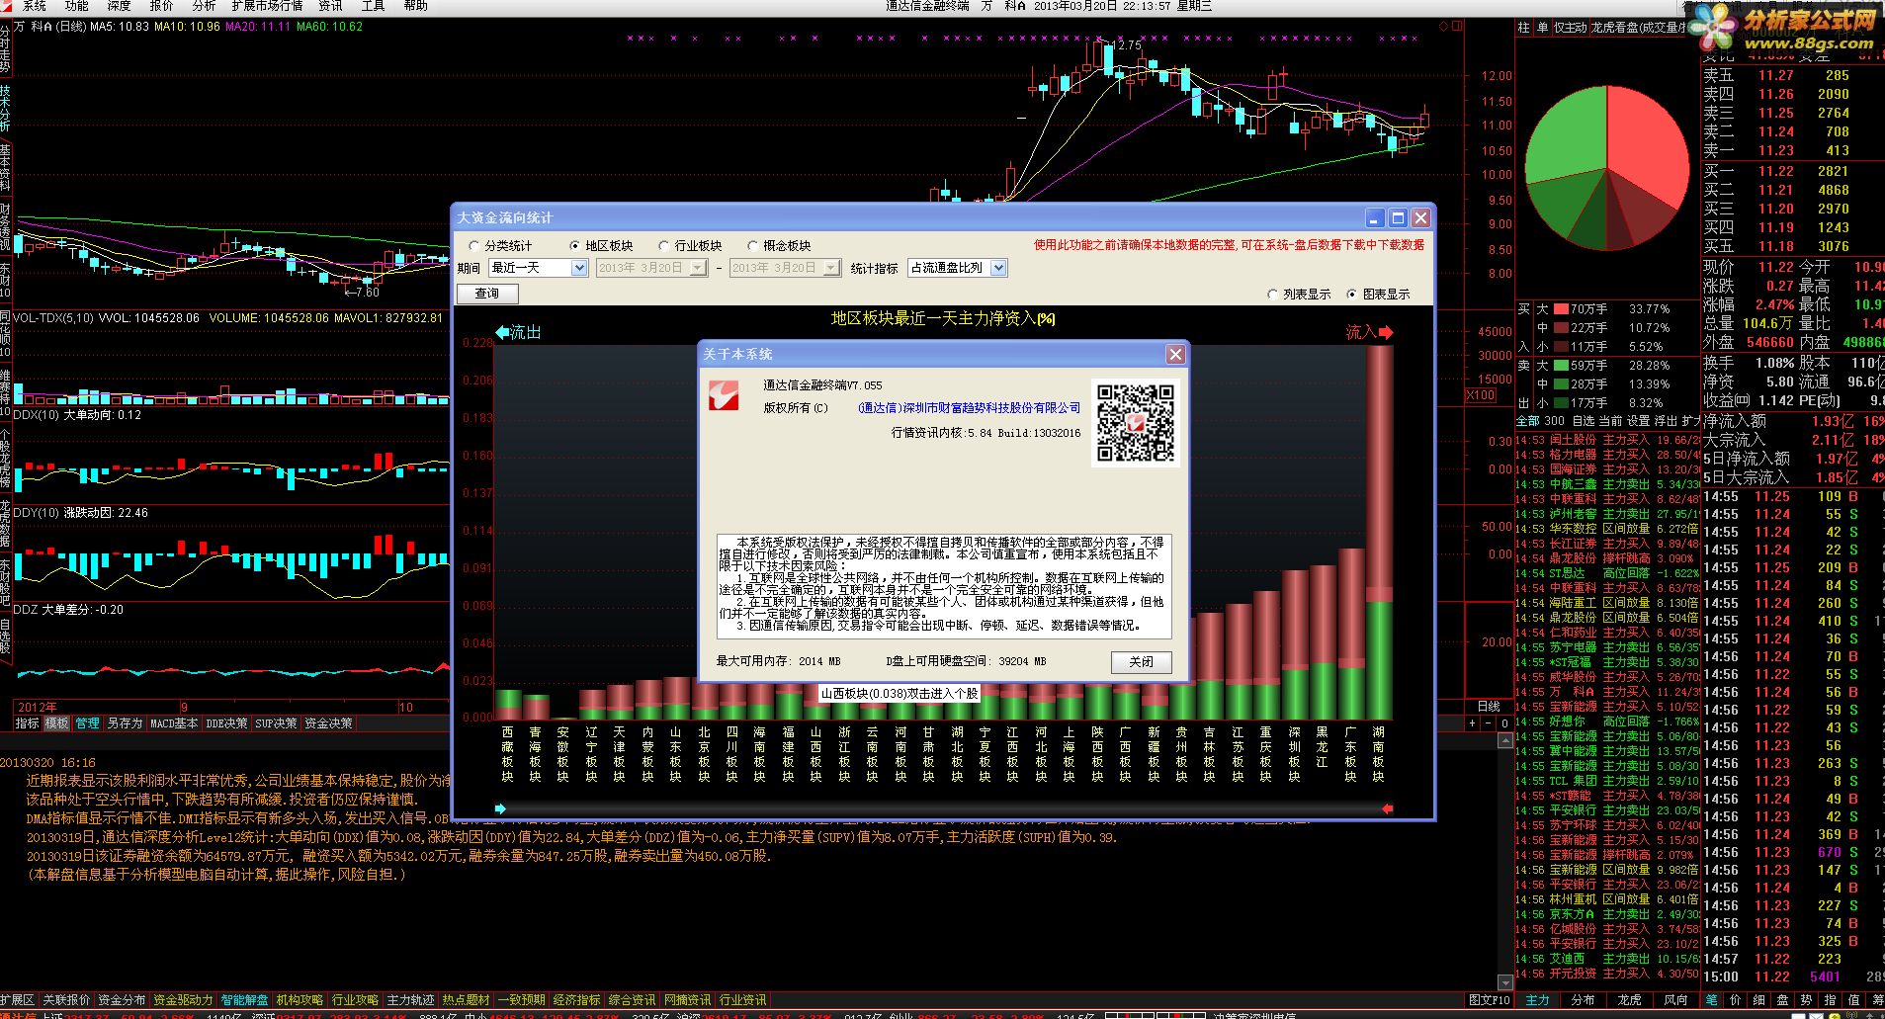Select the 资金决策 template tab
Viewport: 1885px width, 1019px height.
click(x=328, y=723)
